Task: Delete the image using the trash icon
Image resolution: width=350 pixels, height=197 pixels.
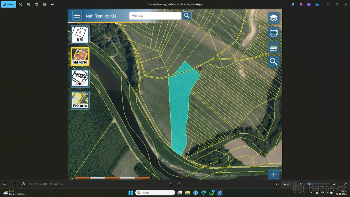Action: [x=29, y=4]
